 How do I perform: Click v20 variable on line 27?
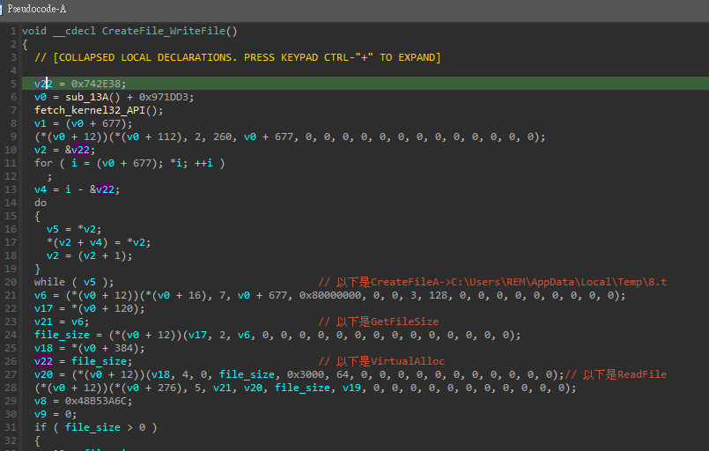coord(43,374)
